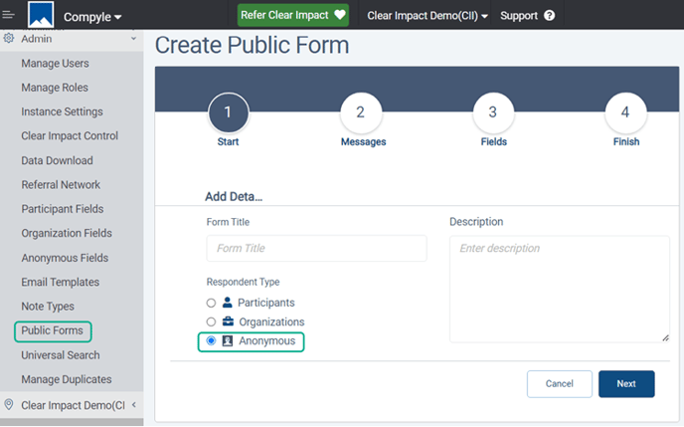The width and height of the screenshot is (684, 427).
Task: Open the hamburger menu icon
Action: 8,15
